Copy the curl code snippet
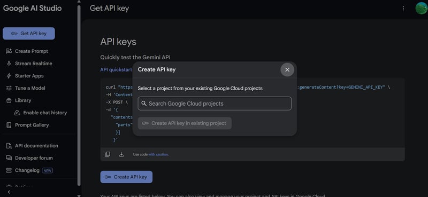Screen dimensions: 428x197 [108, 154]
